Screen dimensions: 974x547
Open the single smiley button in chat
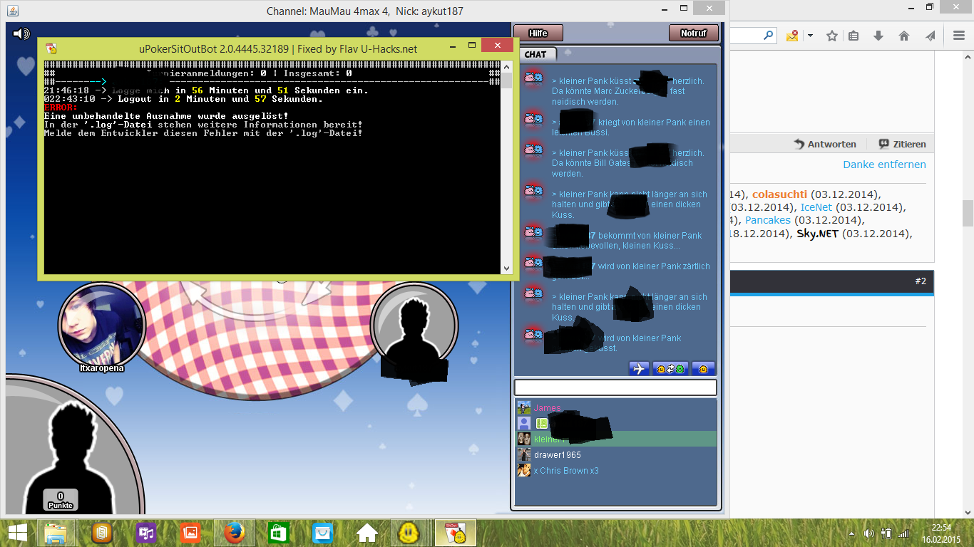pos(703,368)
